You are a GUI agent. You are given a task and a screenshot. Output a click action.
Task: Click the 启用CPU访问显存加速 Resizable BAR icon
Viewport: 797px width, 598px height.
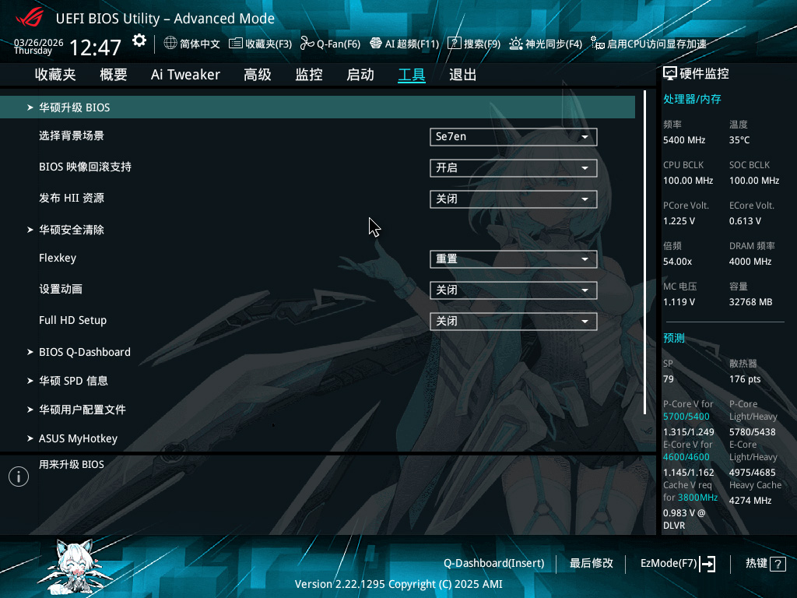pyautogui.click(x=597, y=44)
